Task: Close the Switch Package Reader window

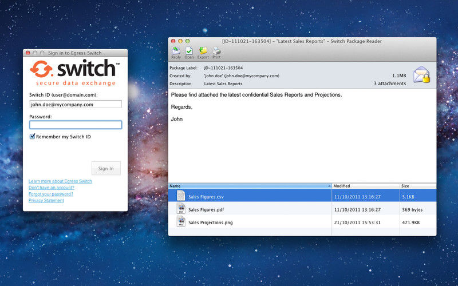Action: click(173, 41)
